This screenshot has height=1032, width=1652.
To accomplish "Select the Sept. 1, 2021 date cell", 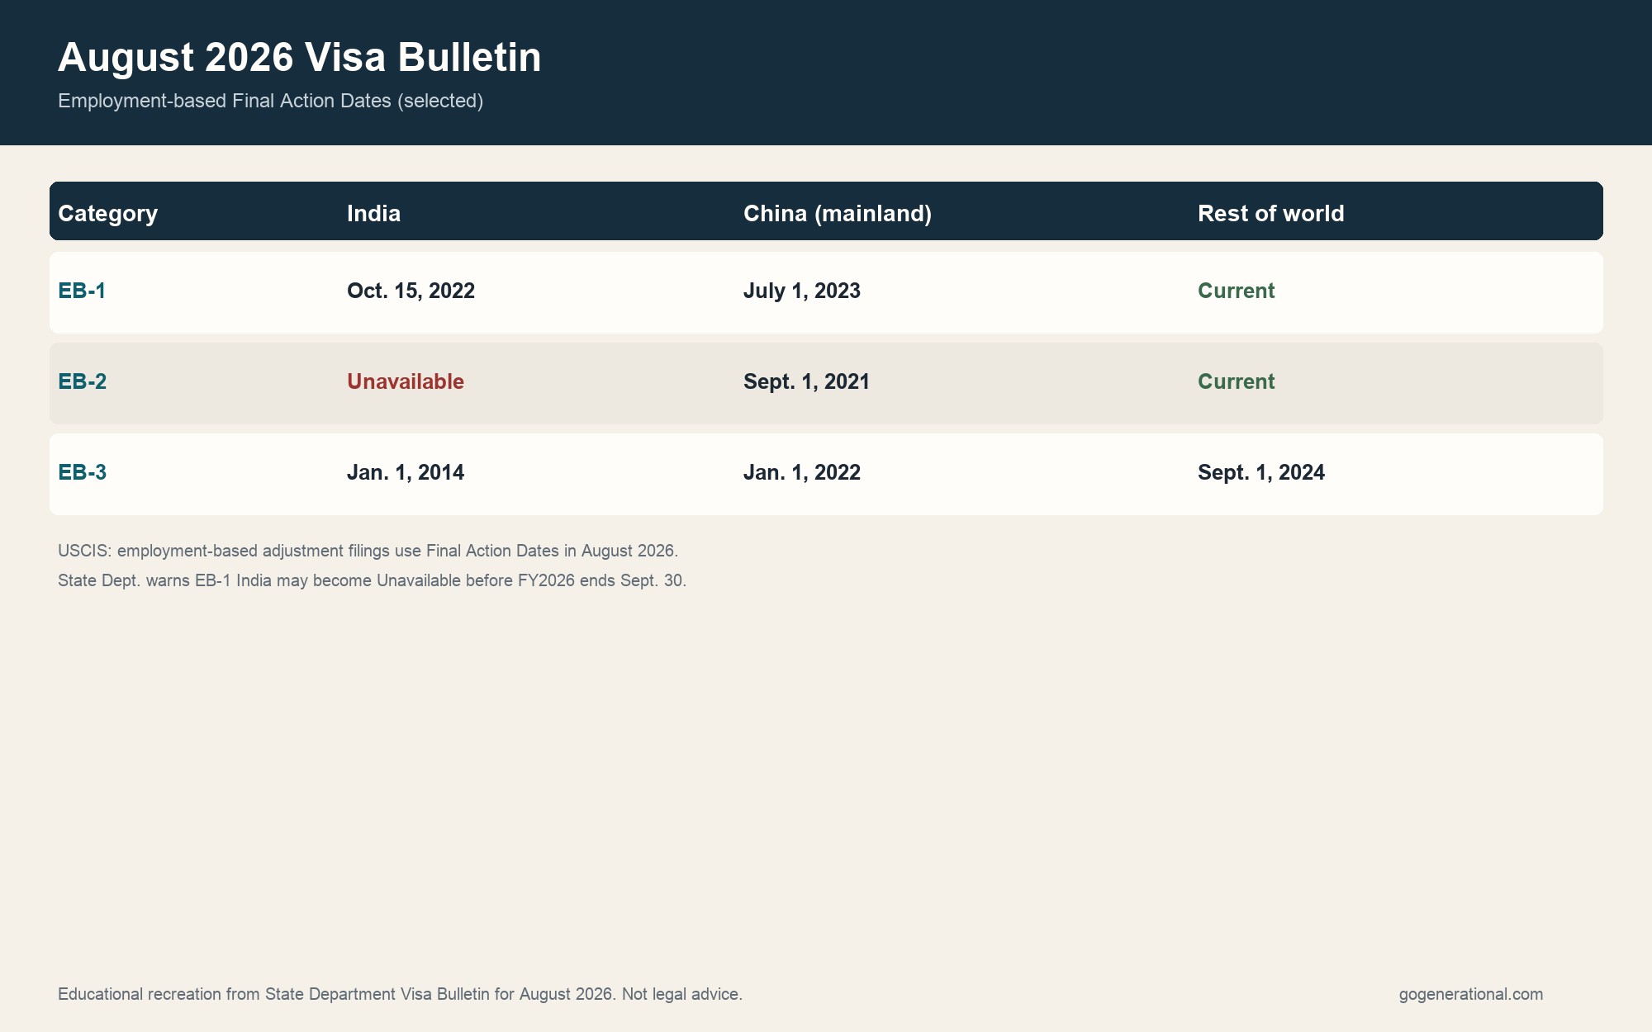I will 806,381.
